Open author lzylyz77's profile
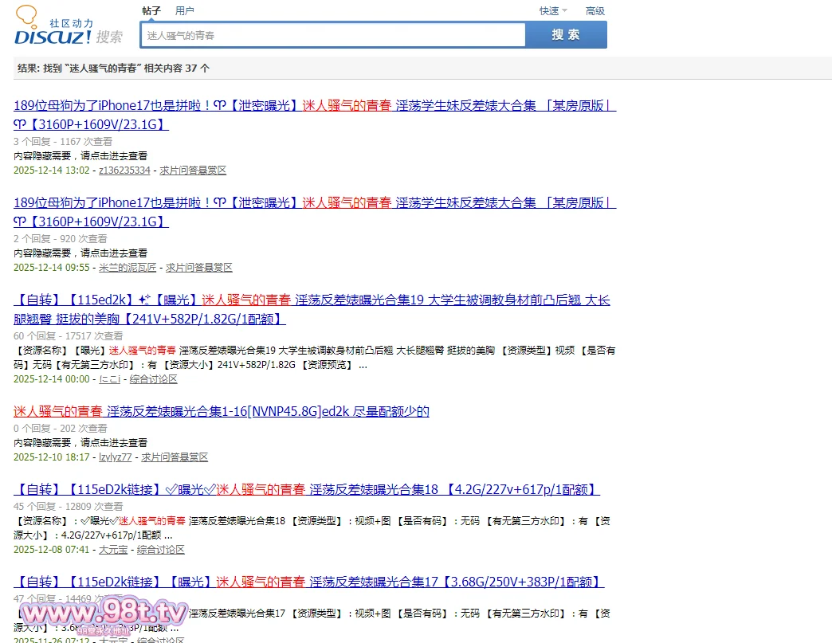Viewport: 832px width, 643px height. [116, 457]
